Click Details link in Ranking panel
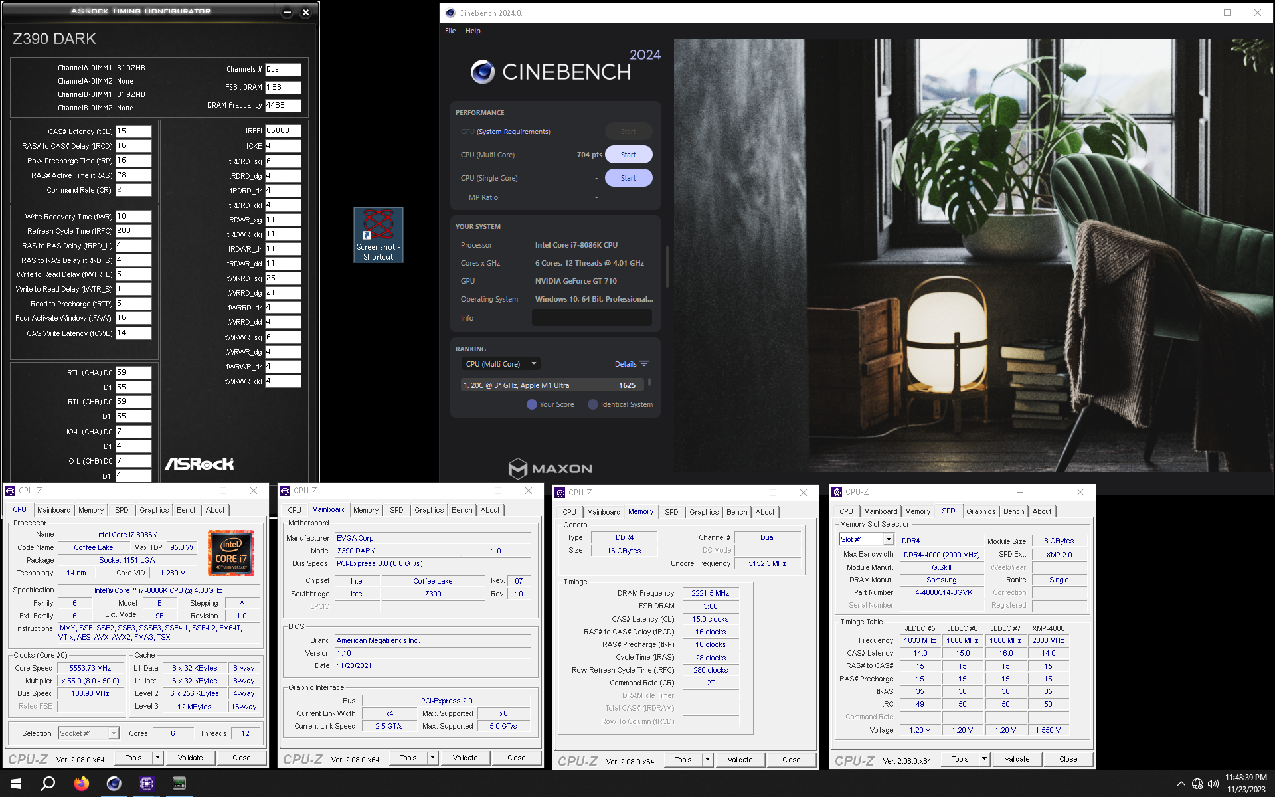 (x=626, y=364)
